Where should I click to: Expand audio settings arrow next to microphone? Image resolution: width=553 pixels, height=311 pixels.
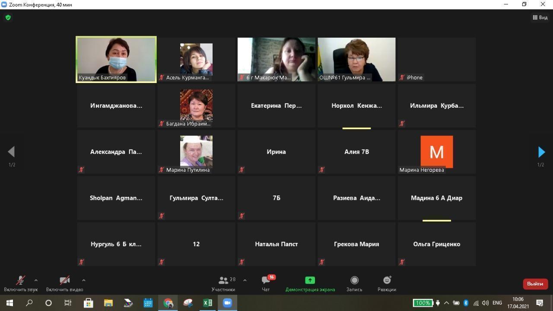point(36,280)
